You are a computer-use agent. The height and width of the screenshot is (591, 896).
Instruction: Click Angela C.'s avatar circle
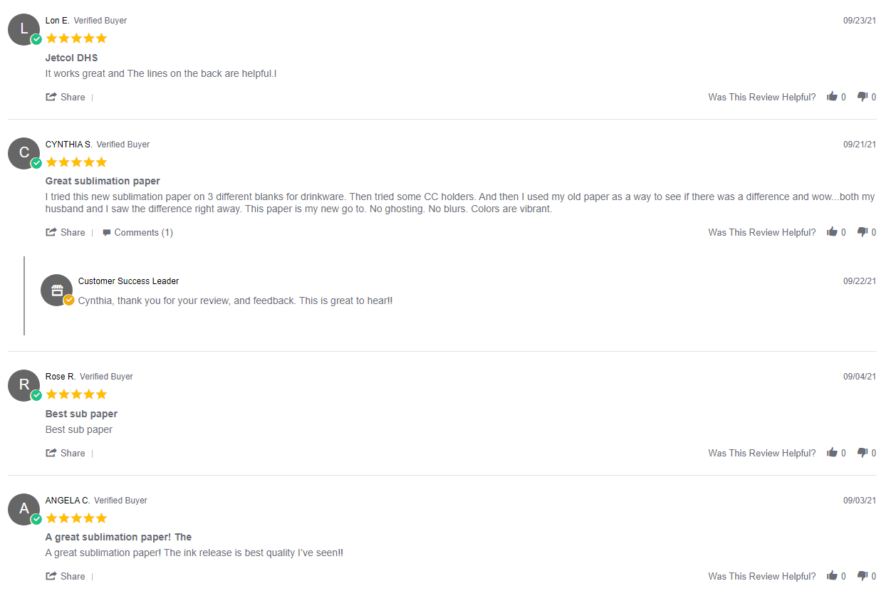point(24,509)
